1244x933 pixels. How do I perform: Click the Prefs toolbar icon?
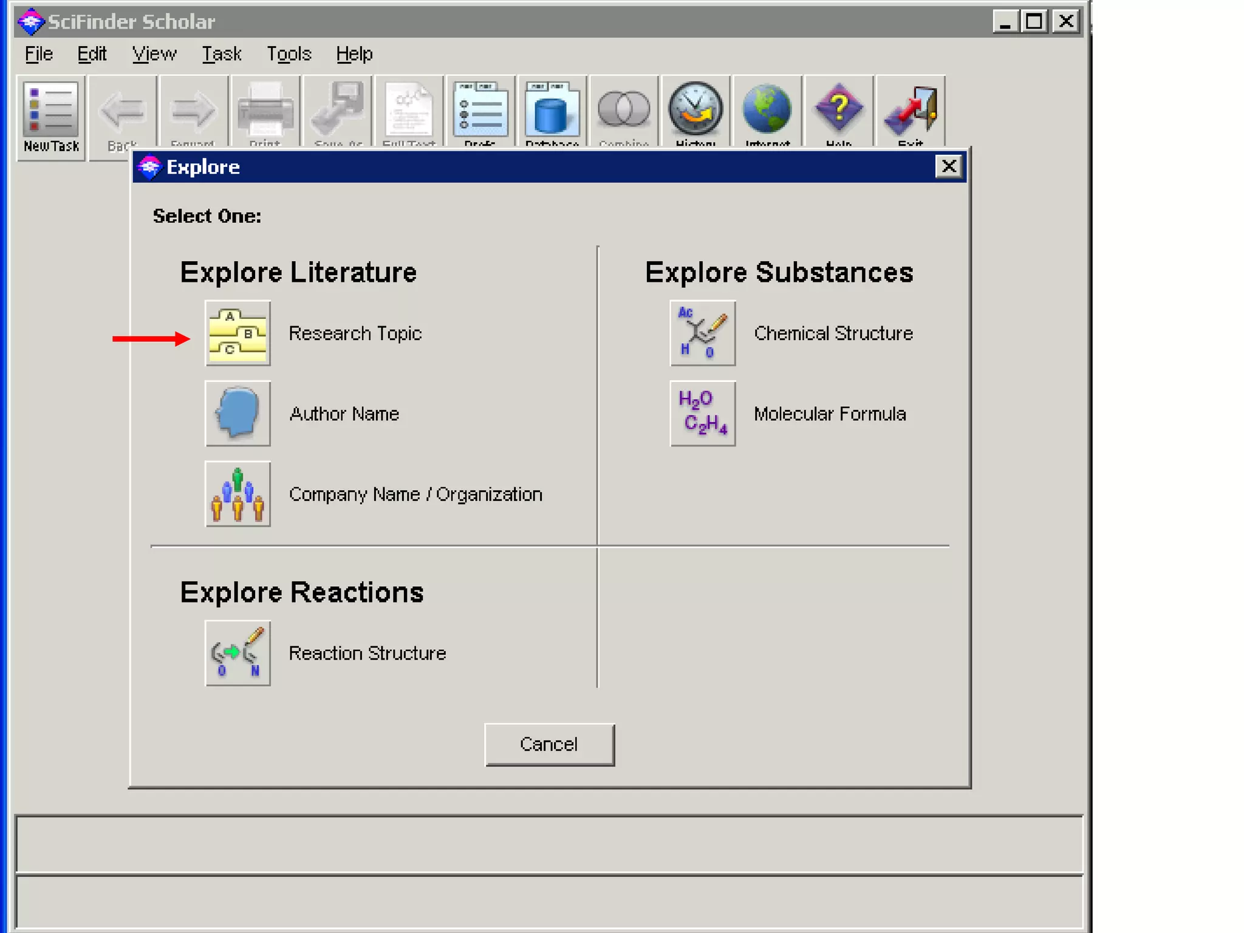tap(480, 111)
